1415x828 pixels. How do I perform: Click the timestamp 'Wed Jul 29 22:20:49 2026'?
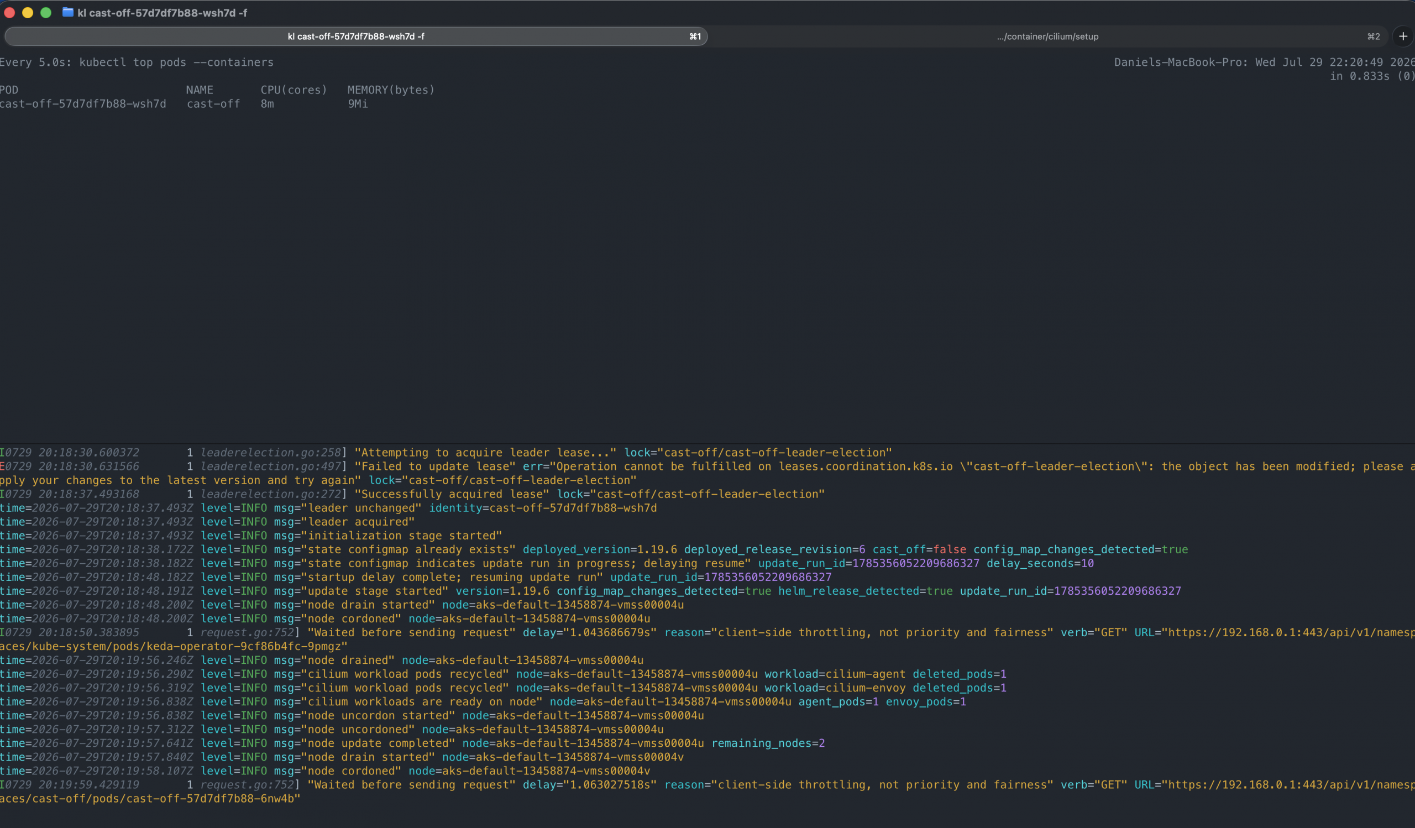[1335, 62]
